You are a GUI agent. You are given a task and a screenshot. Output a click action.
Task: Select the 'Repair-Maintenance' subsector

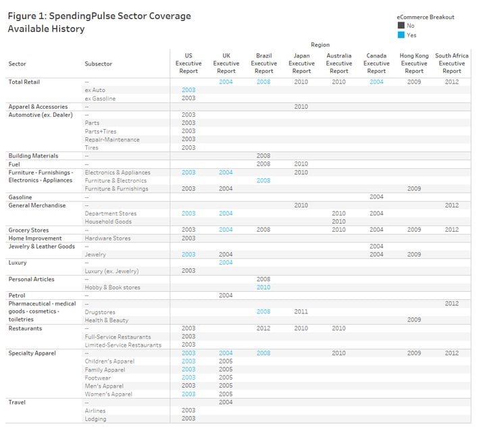112,140
